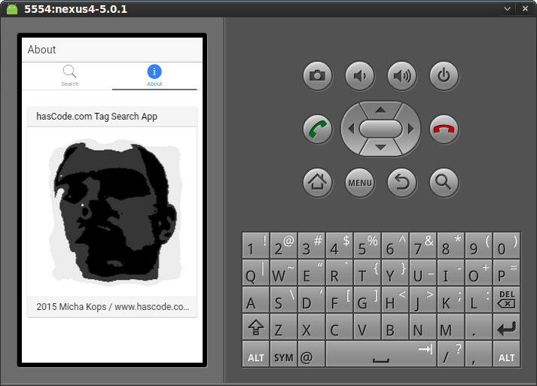Click the 5 % number key

point(367,245)
